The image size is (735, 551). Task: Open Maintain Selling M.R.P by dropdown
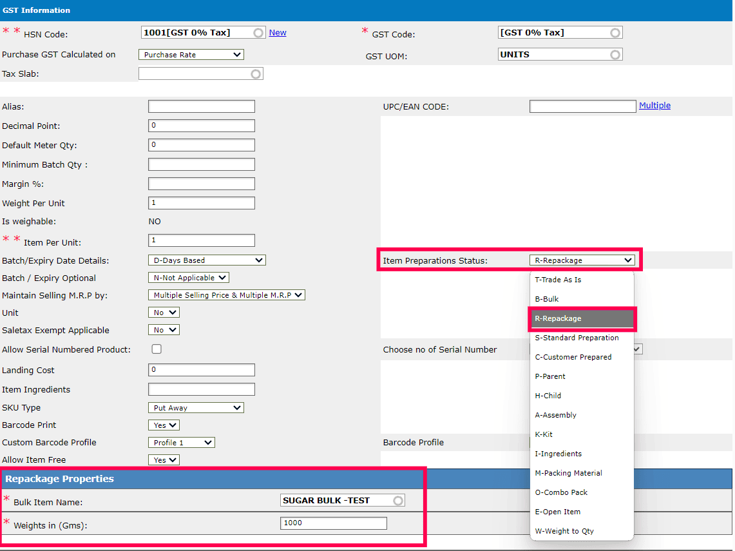226,295
